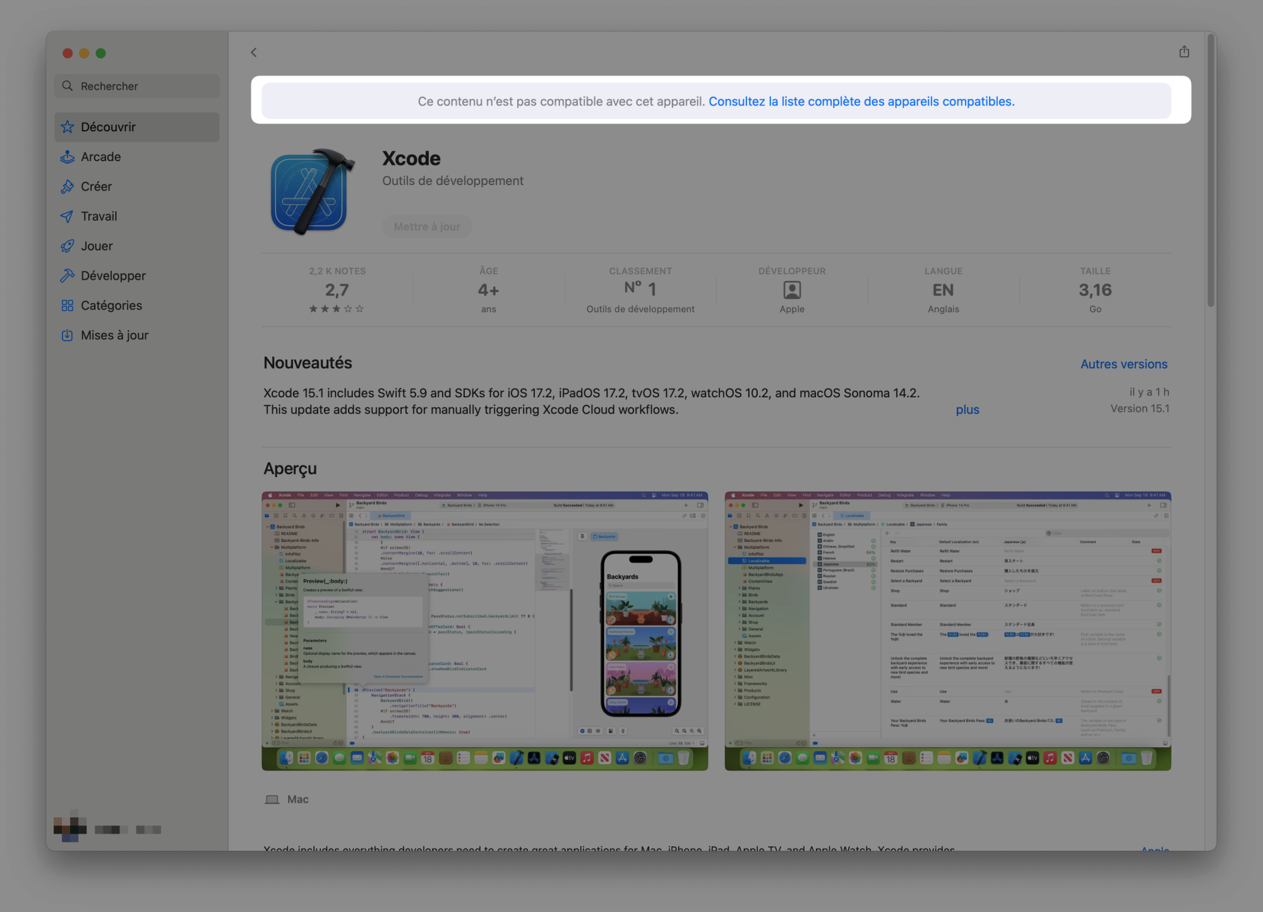Viewport: 1263px width, 912px height.
Task: Click the 2,7 rating score
Action: (x=337, y=290)
